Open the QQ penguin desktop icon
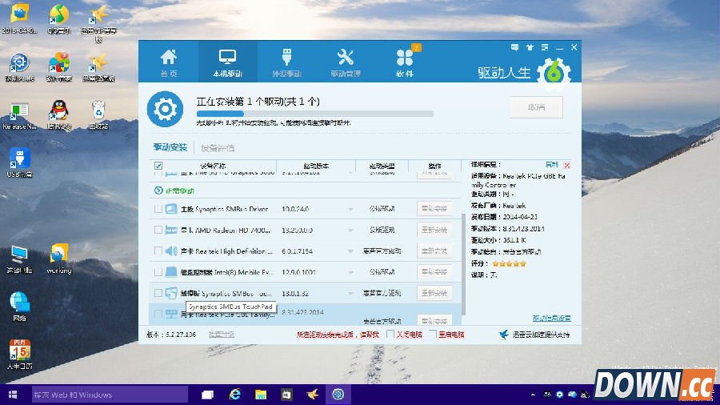Viewport: 720px width, 405px height. click(x=58, y=110)
